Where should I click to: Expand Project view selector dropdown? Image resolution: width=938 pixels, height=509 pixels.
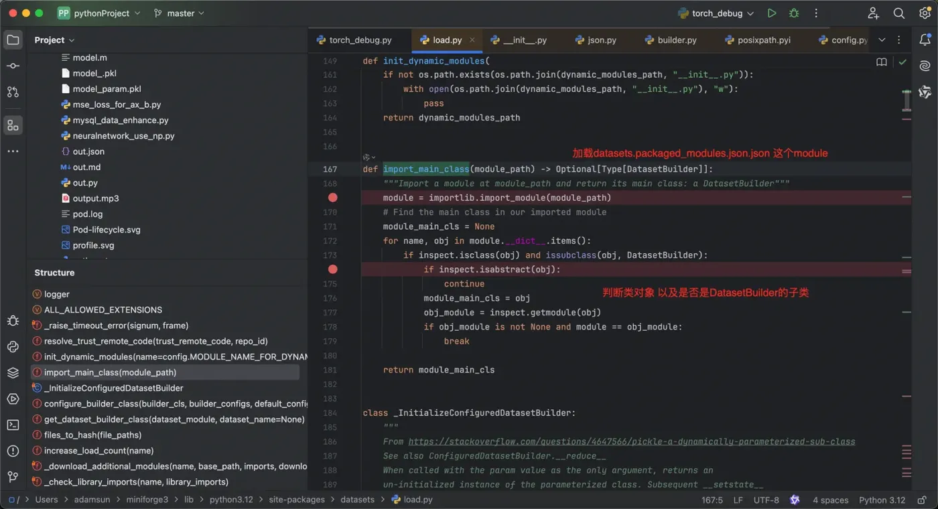pyautogui.click(x=55, y=40)
